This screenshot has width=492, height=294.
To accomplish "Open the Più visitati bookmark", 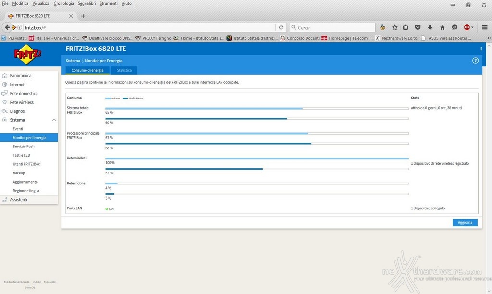I will [14, 38].
